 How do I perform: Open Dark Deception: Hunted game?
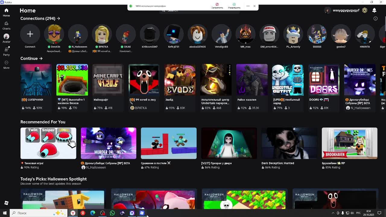(289, 143)
